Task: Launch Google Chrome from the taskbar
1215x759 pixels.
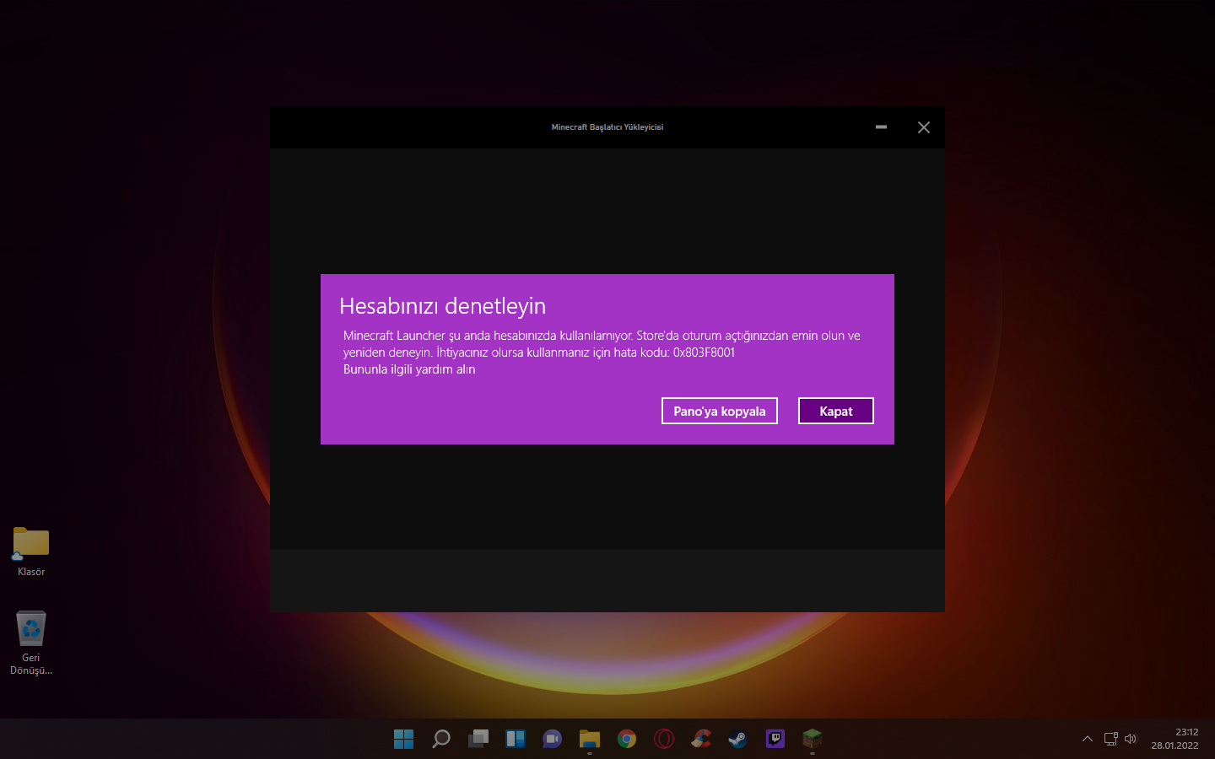Action: (x=627, y=739)
